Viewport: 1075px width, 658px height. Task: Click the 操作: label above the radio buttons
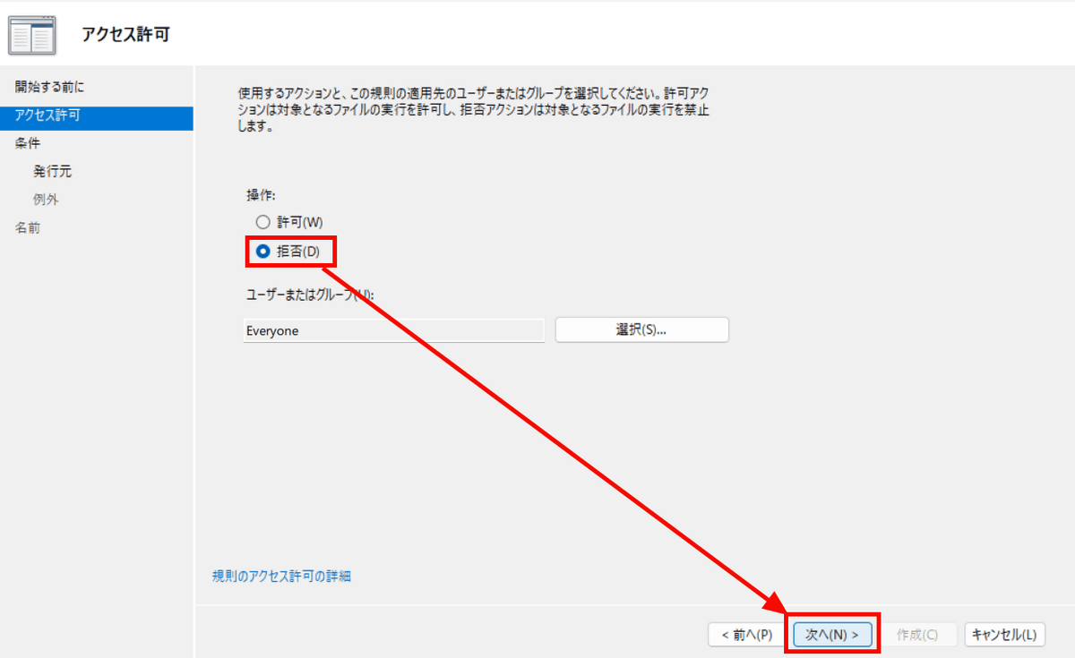(x=261, y=195)
